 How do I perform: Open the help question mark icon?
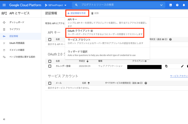tap(177, 5)
